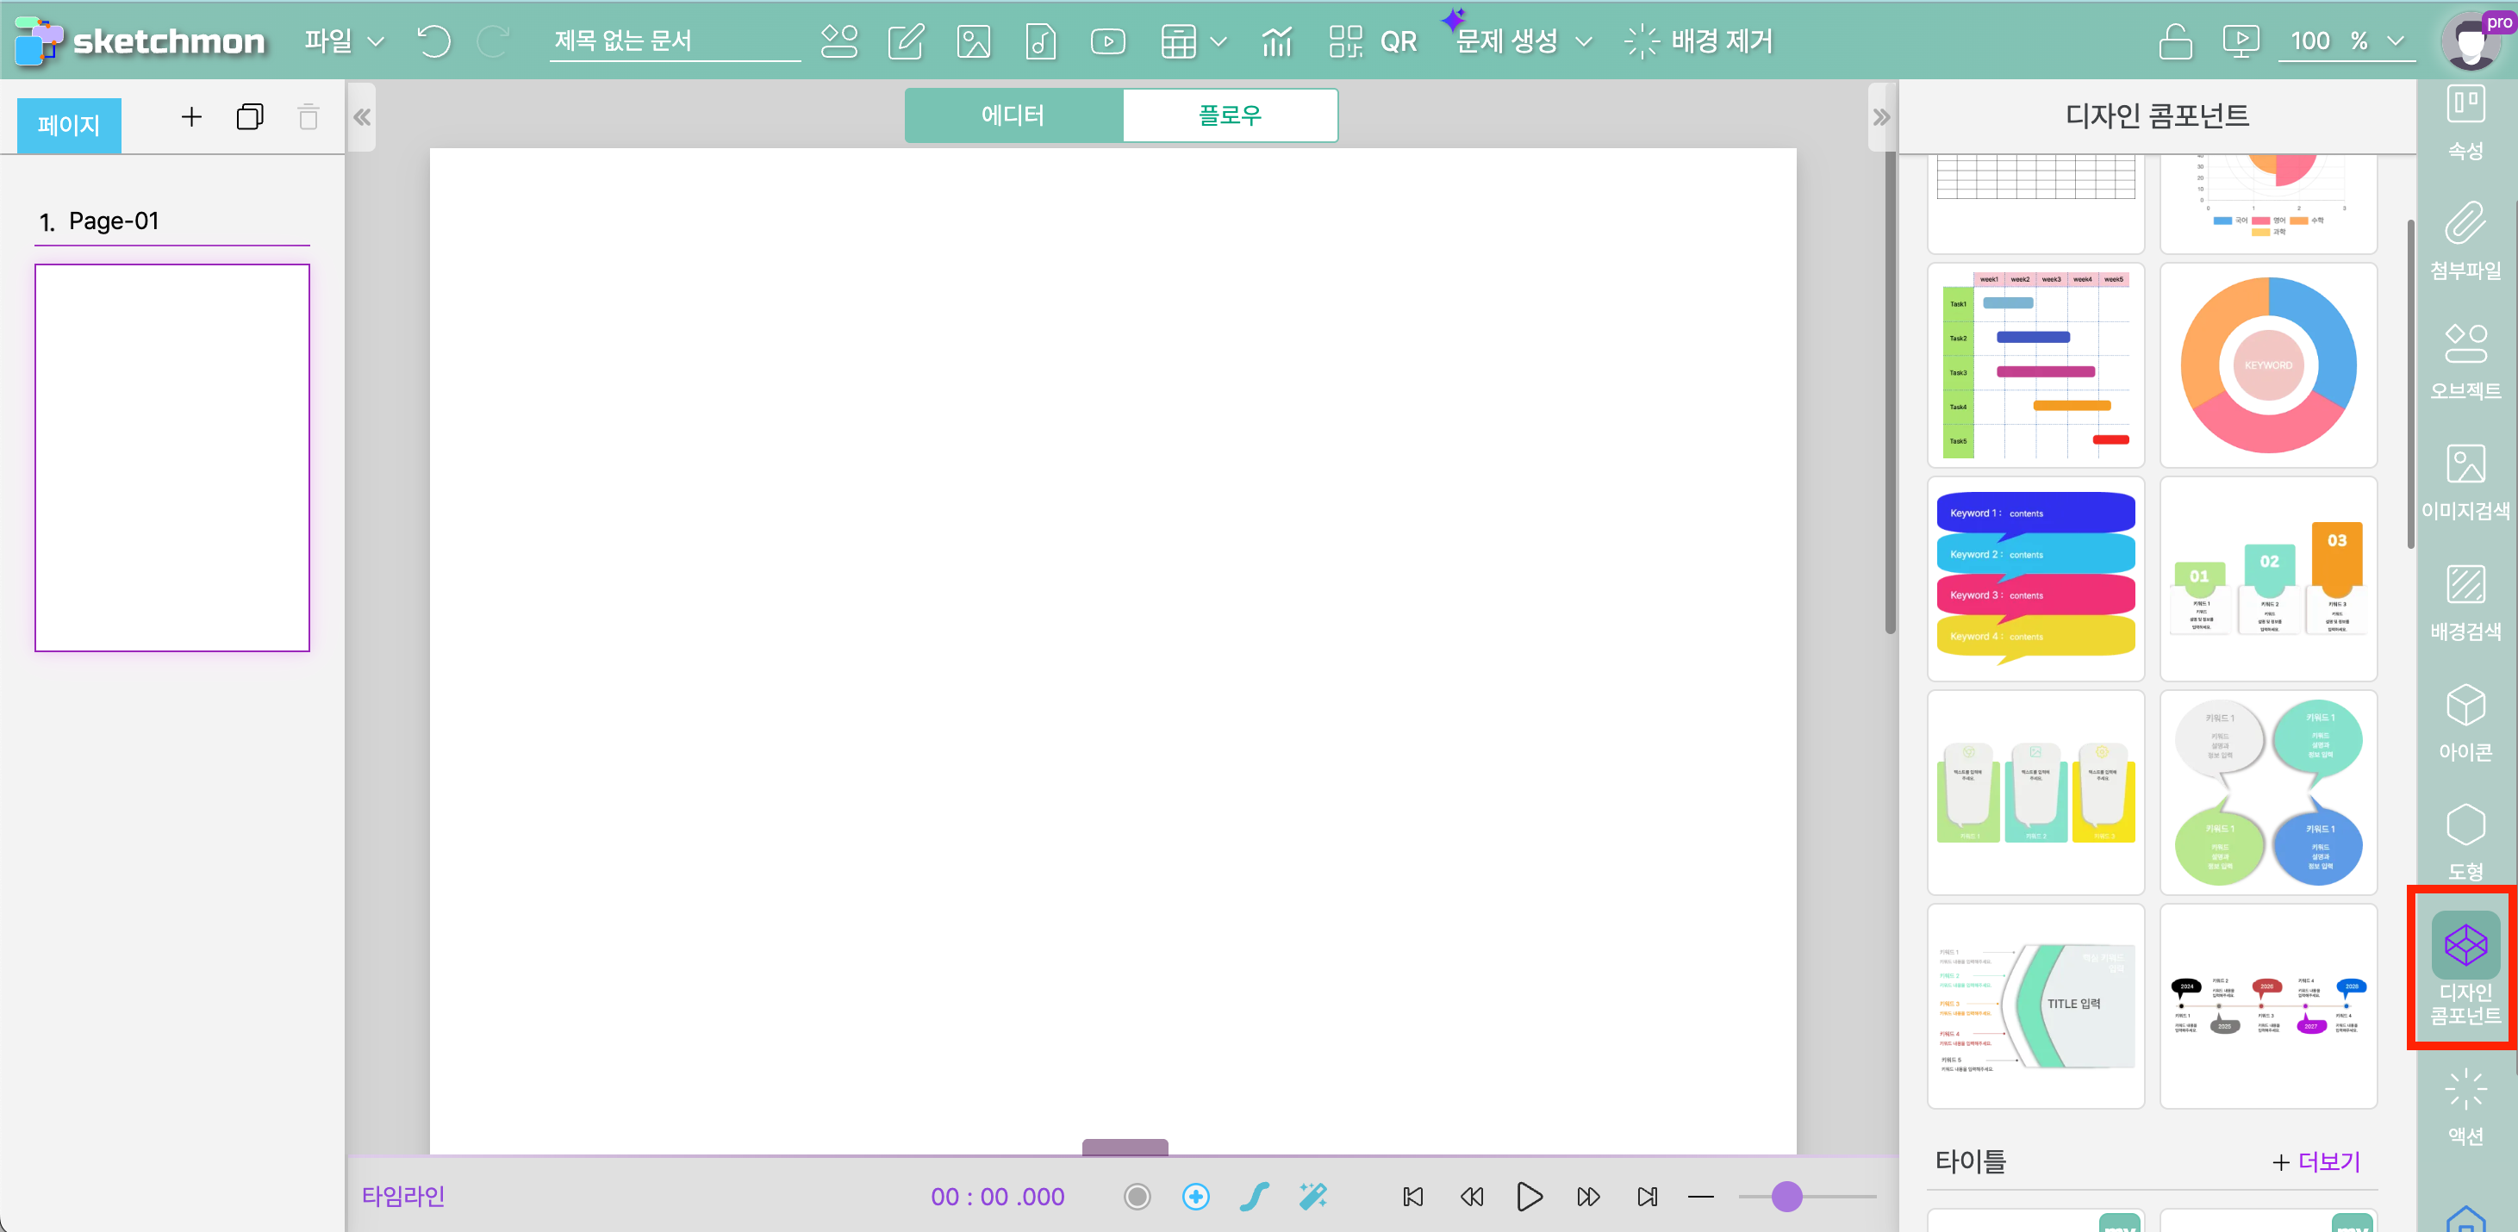The image size is (2518, 1232).
Task: Expand the 100% zoom level dropdown
Action: [x=2395, y=42]
